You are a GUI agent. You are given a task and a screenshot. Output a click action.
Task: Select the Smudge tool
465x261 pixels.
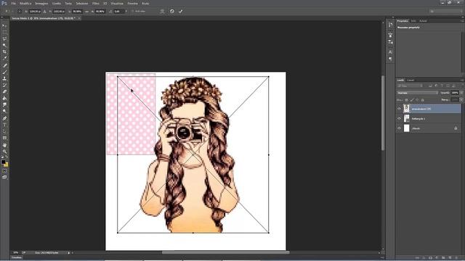click(4, 104)
